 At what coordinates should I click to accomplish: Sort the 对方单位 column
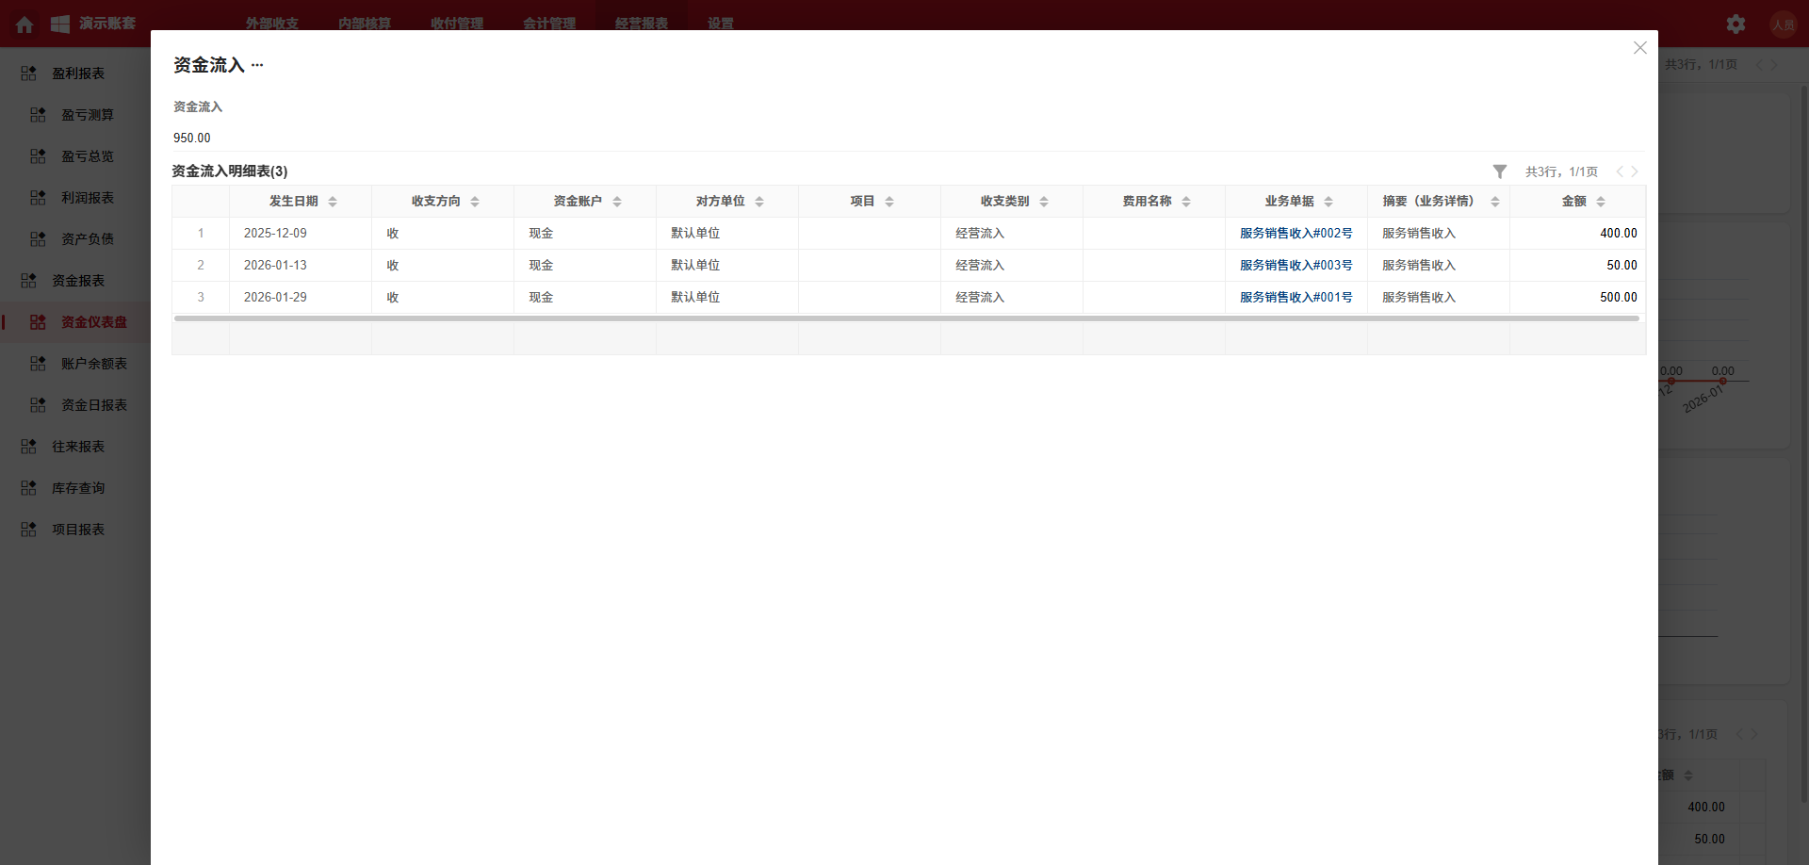tap(759, 202)
